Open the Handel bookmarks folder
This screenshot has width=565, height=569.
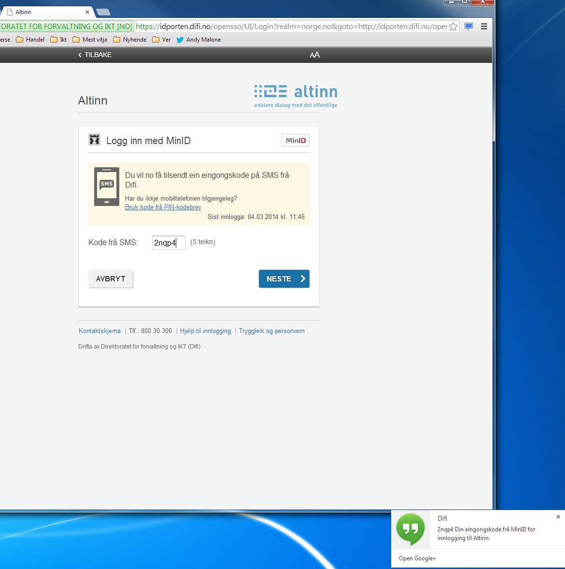click(30, 40)
